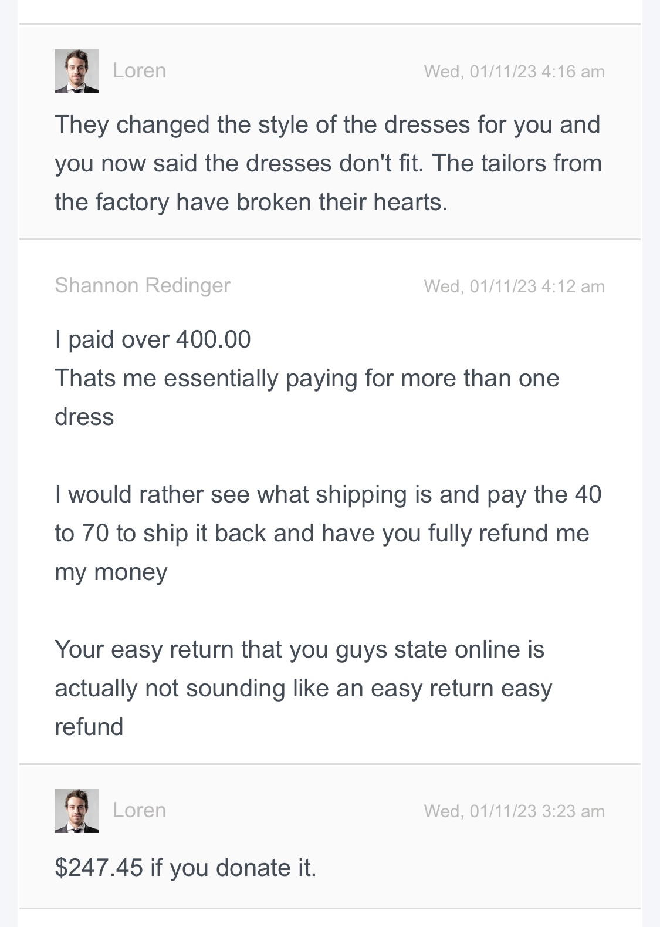
Task: Click the "Your easy return" line
Action: click(299, 649)
